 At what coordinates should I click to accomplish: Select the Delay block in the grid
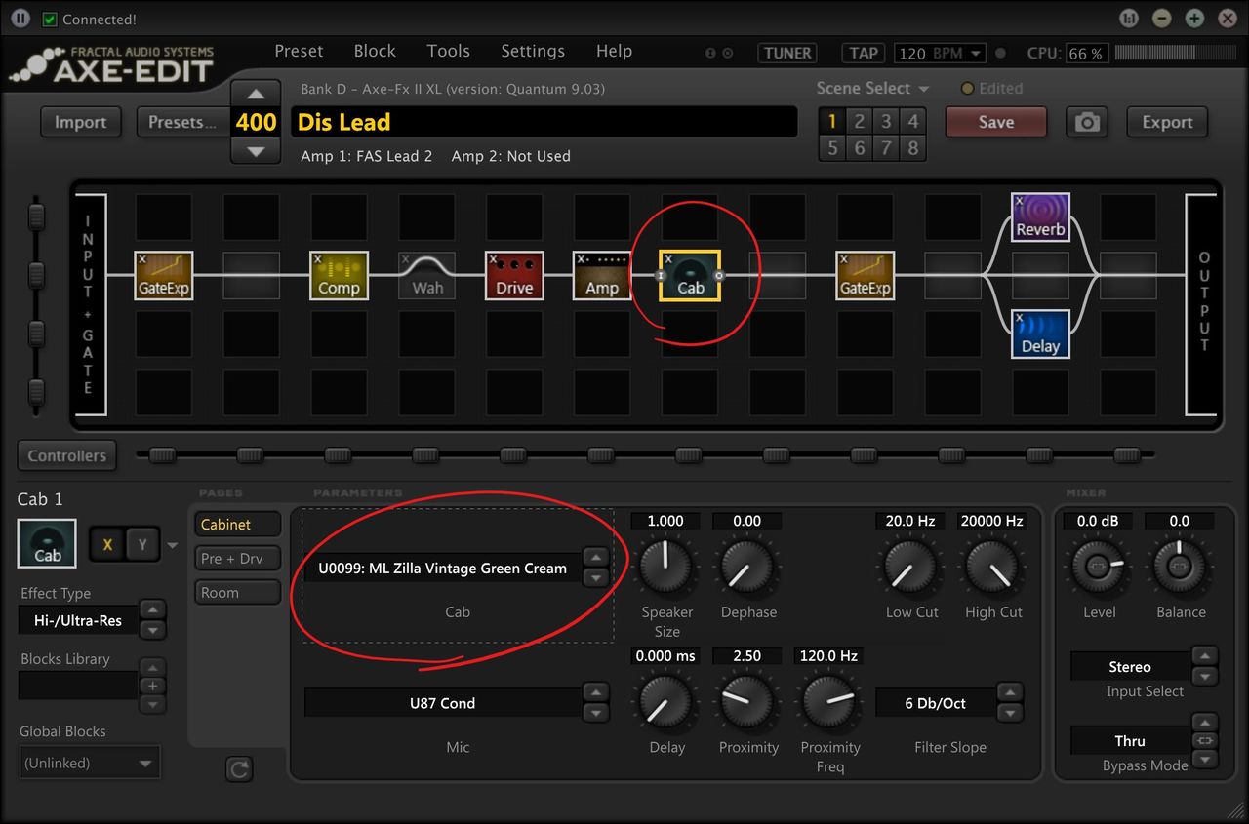(x=1040, y=334)
